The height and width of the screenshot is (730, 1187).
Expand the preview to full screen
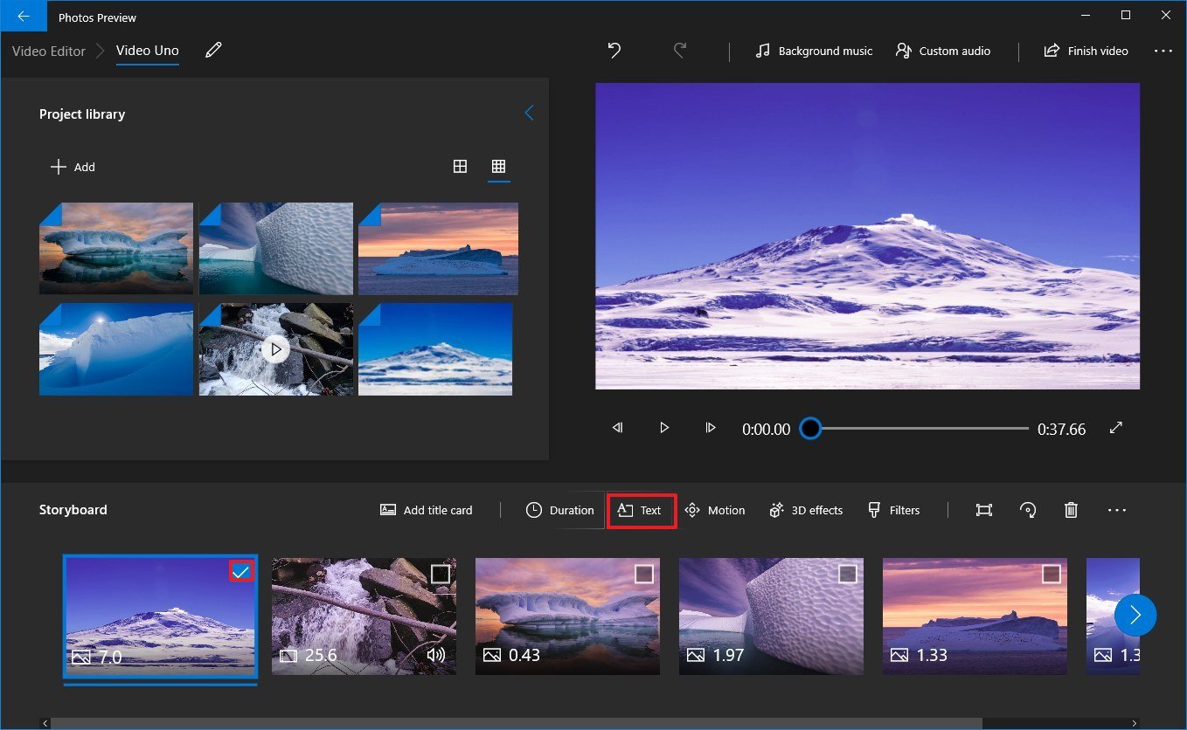(x=1115, y=428)
